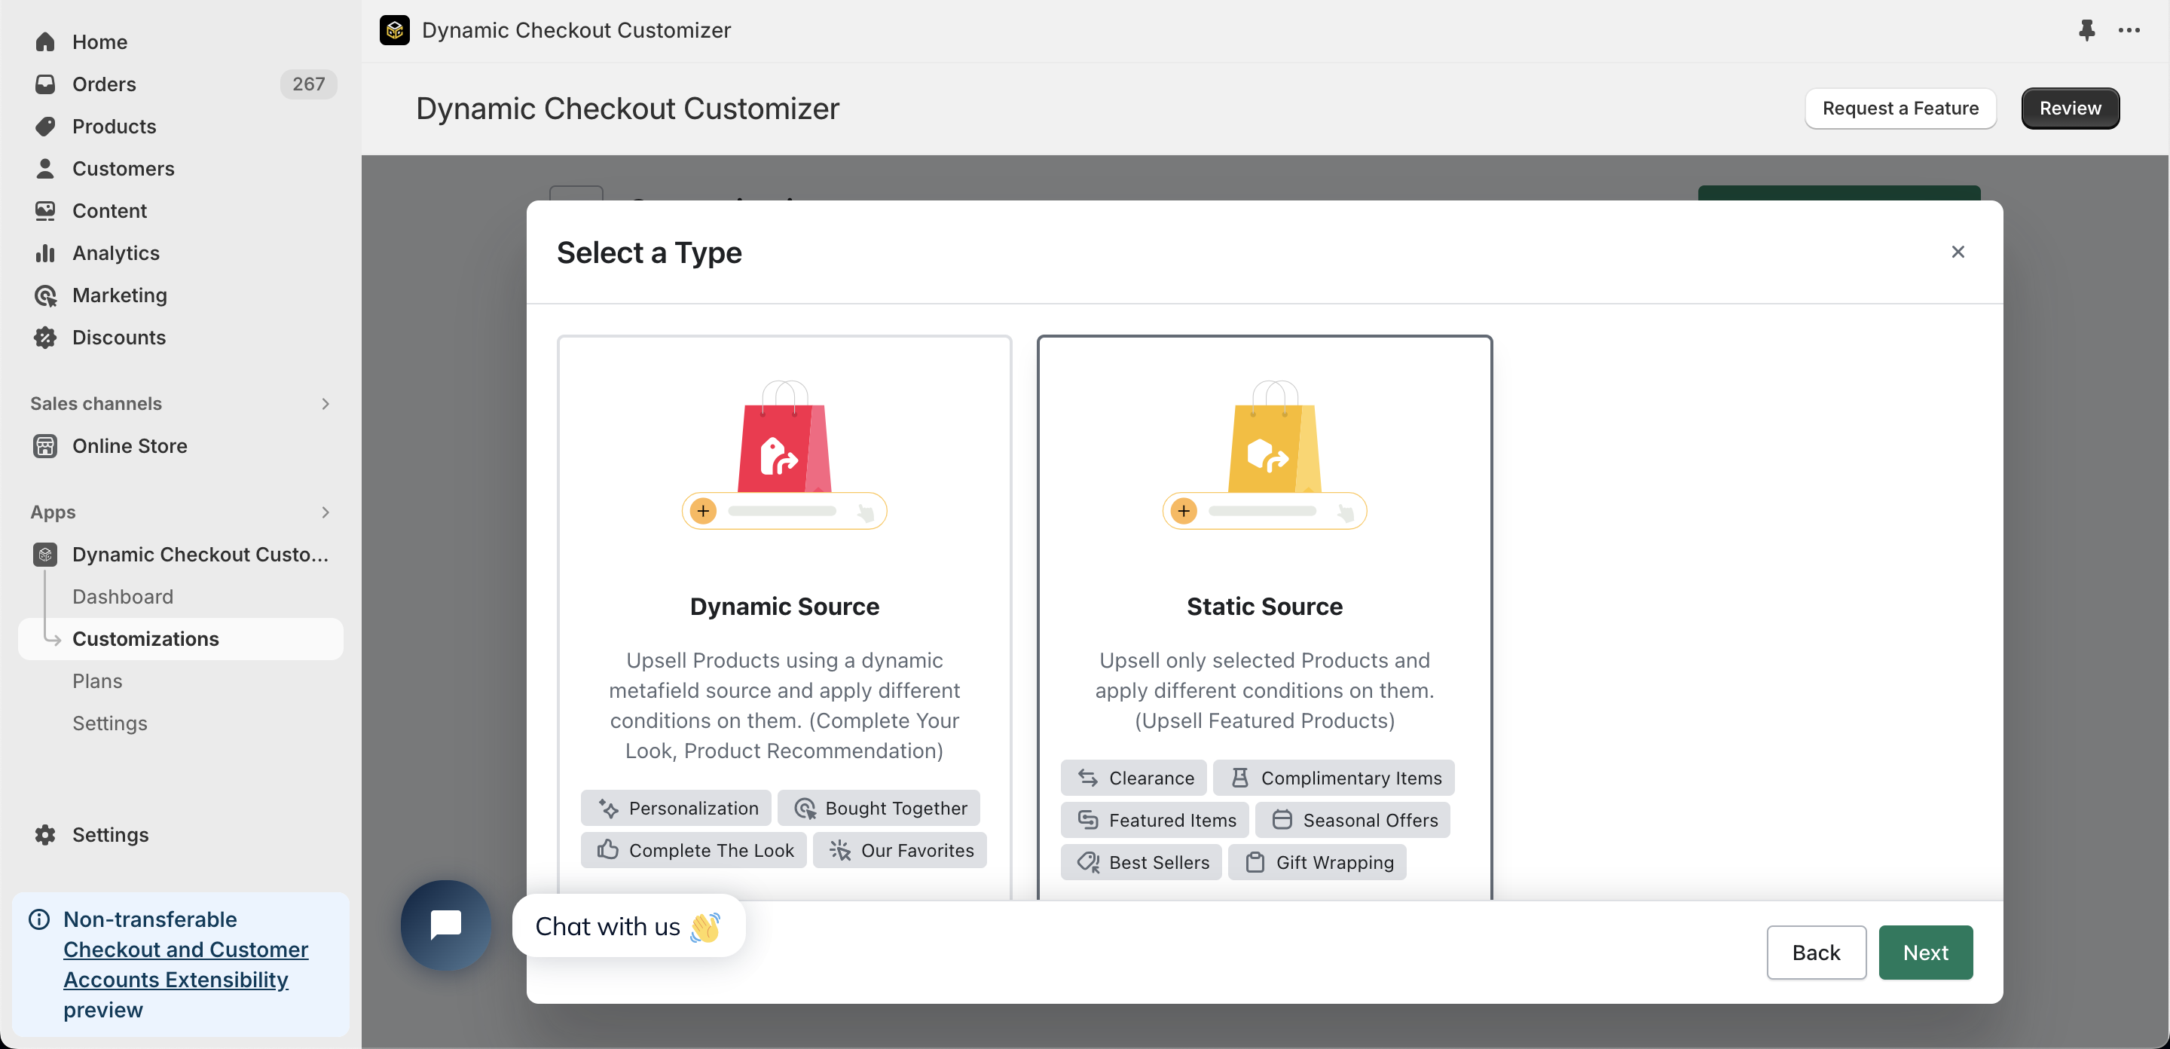Click Request a Feature
The image size is (2170, 1049).
(1900, 108)
